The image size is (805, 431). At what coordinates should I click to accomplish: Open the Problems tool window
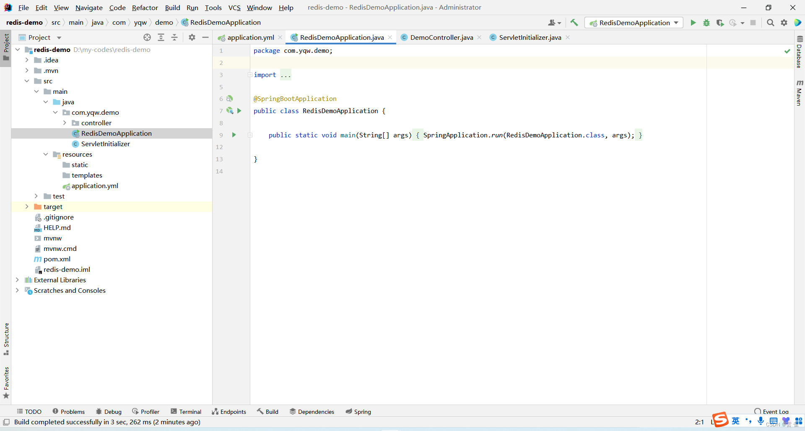(x=69, y=412)
